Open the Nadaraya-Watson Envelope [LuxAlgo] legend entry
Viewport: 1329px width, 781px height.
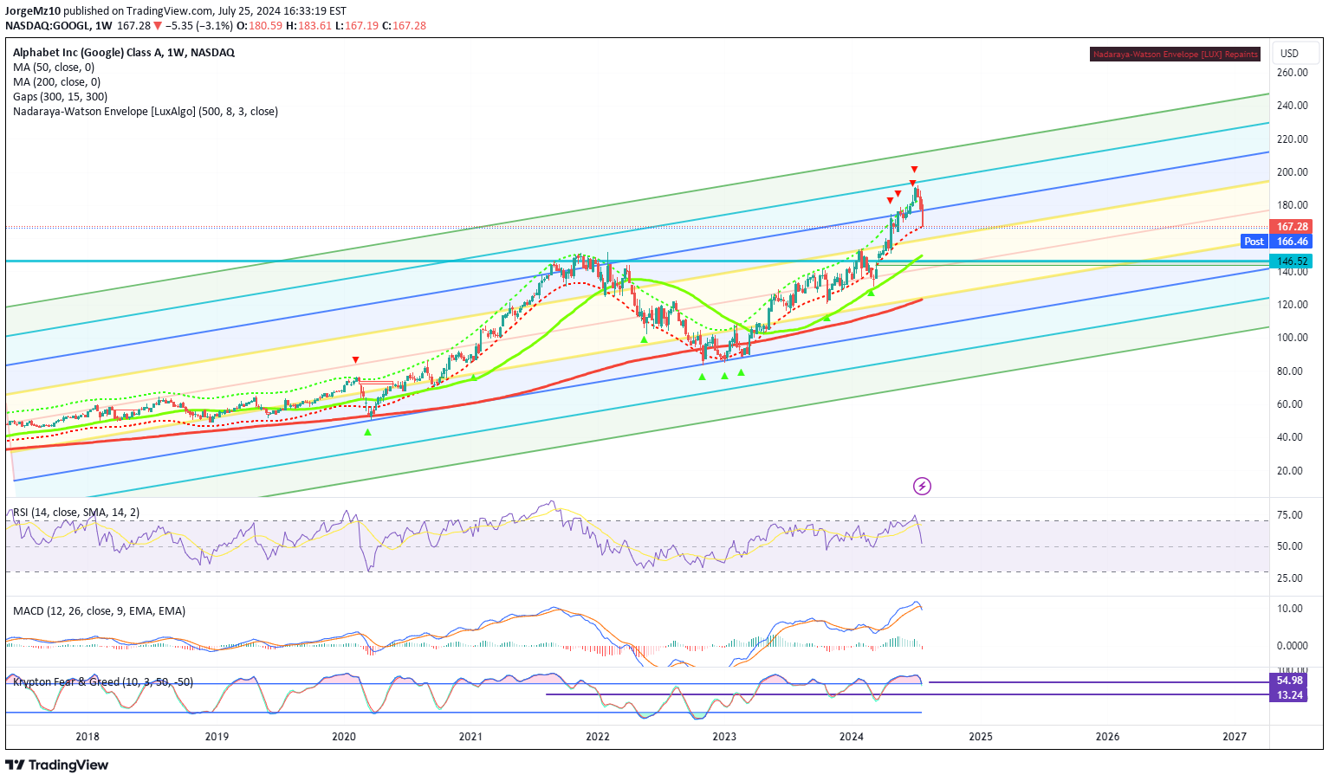coord(146,112)
